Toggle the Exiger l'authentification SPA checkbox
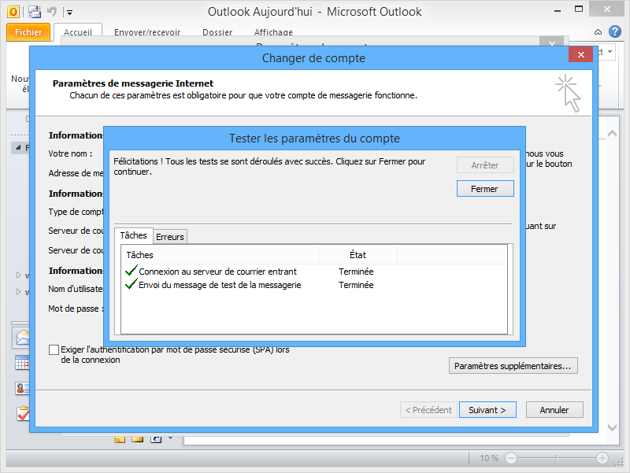This screenshot has width=630, height=473. (x=54, y=349)
